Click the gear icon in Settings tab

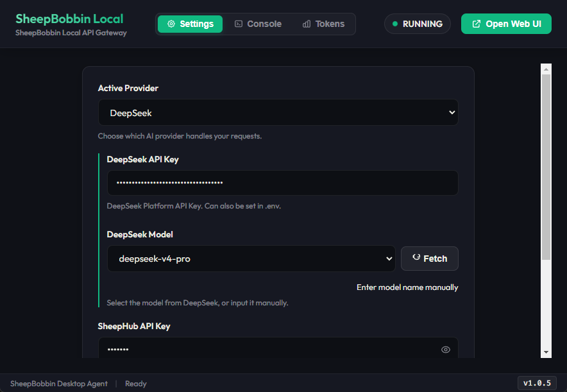pyautogui.click(x=171, y=24)
